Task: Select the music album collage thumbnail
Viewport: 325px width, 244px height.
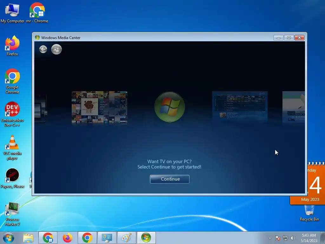Action: coord(99,107)
